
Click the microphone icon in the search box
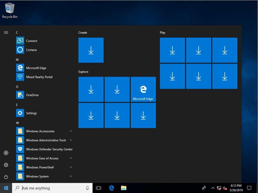(87, 188)
